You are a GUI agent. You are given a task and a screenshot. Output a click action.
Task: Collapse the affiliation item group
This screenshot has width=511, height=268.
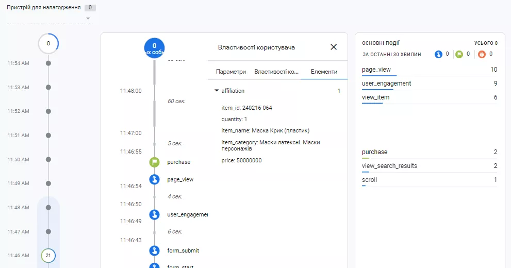[x=217, y=91]
